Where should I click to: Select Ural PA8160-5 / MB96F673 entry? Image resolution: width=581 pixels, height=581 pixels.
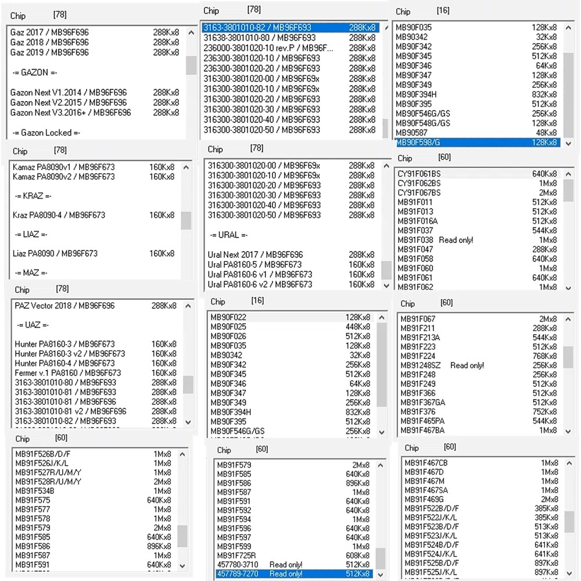[254, 264]
